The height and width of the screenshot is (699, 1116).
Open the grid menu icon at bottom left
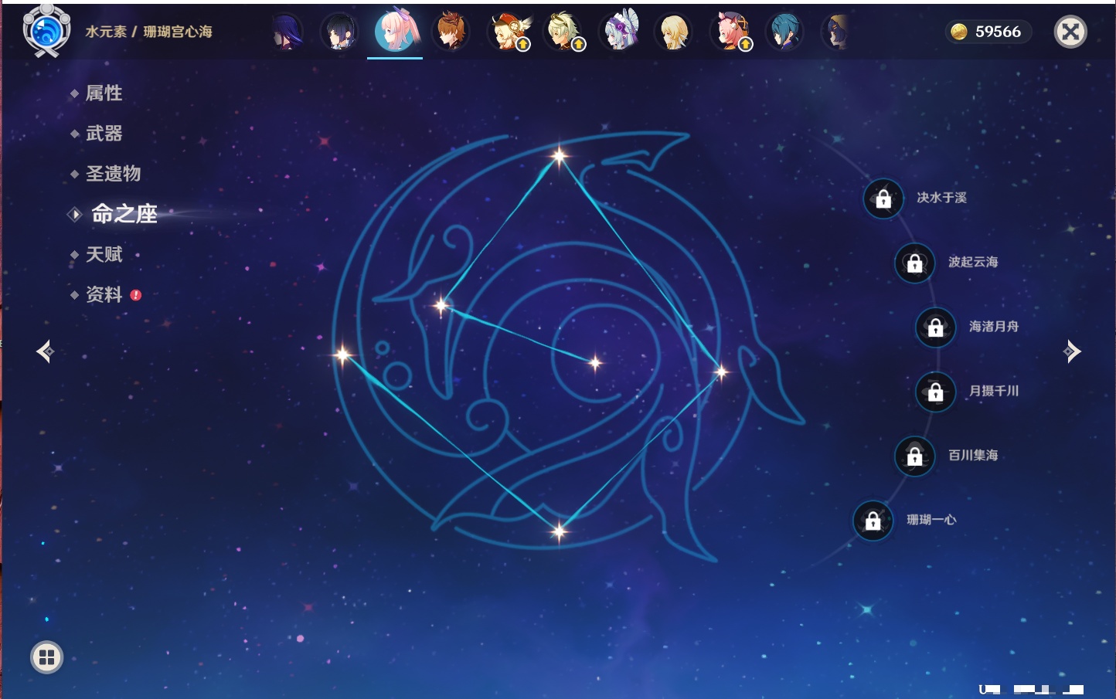click(46, 657)
